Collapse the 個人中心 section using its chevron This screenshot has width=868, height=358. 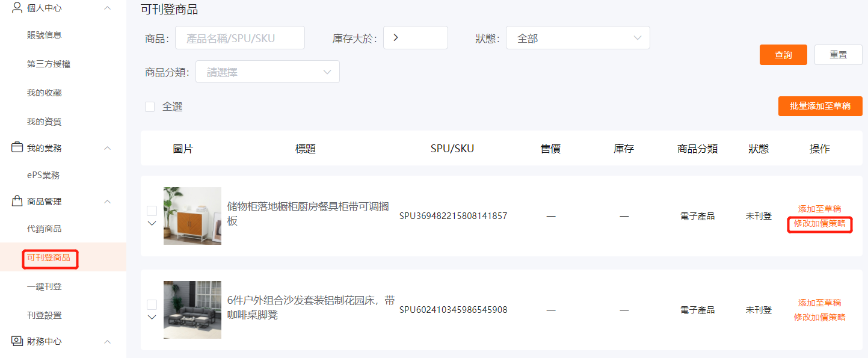(x=108, y=8)
